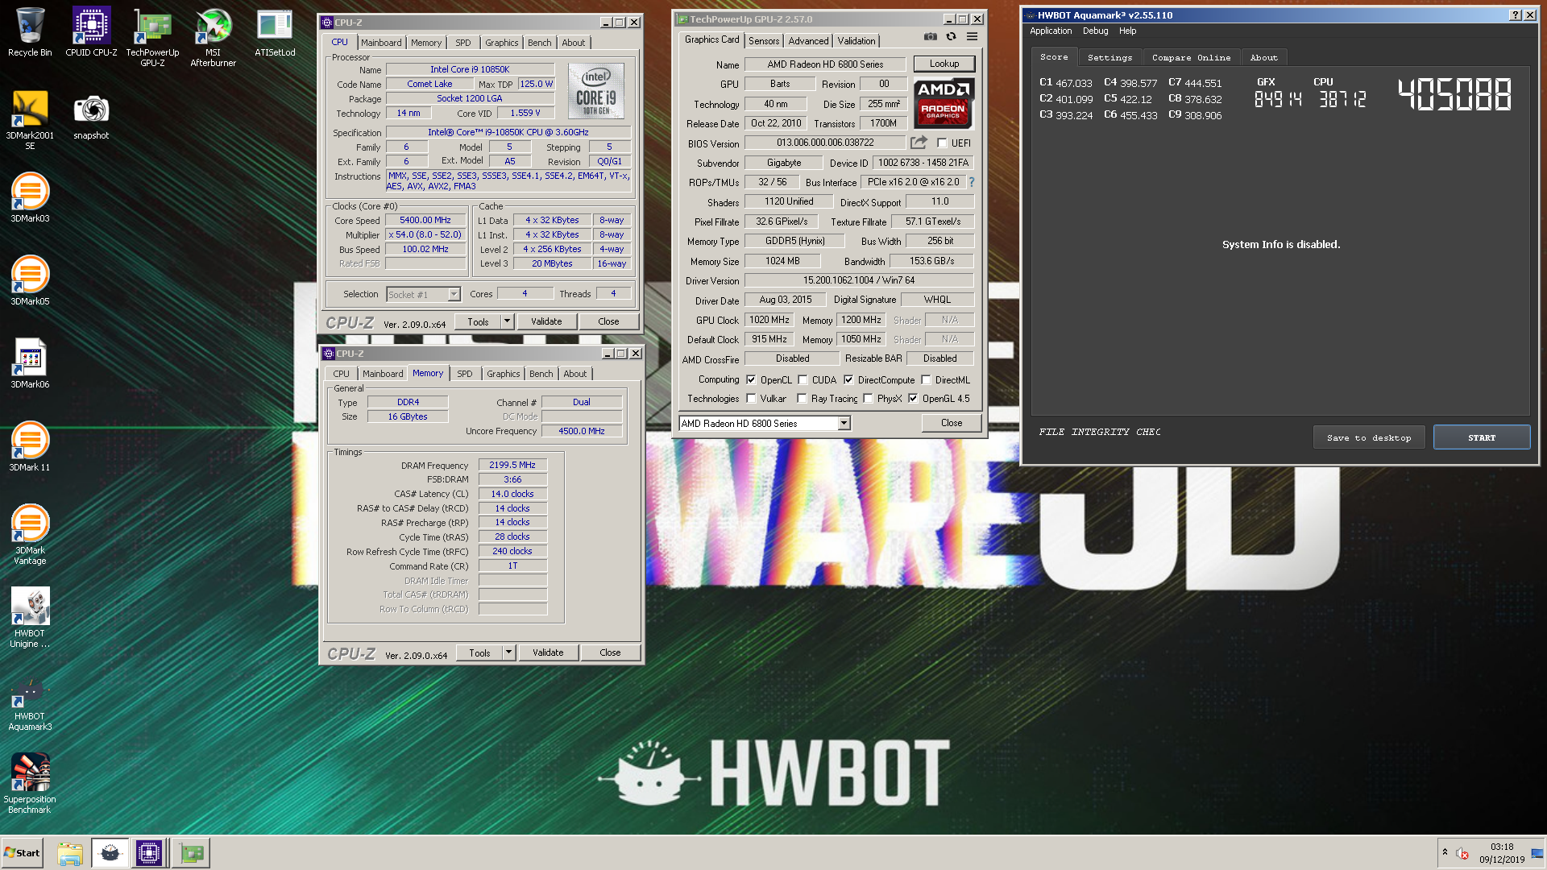The width and height of the screenshot is (1547, 870).
Task: Toggle the Ray Tracing checkbox
Action: [x=802, y=399]
